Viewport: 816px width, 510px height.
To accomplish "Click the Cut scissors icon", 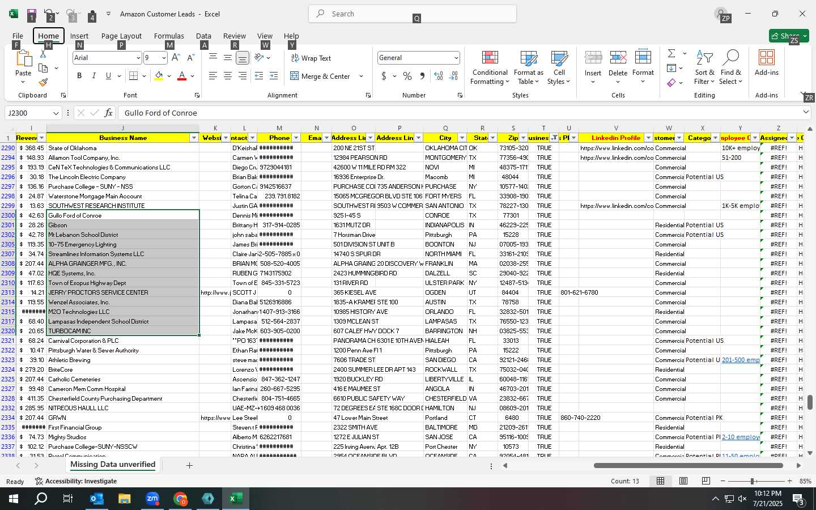I will pyautogui.click(x=43, y=54).
